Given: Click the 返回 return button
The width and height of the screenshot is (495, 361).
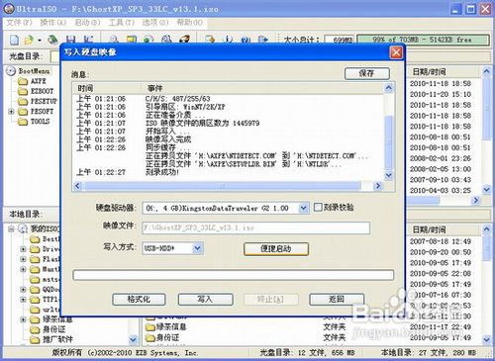Looking at the screenshot, I should click(x=337, y=300).
